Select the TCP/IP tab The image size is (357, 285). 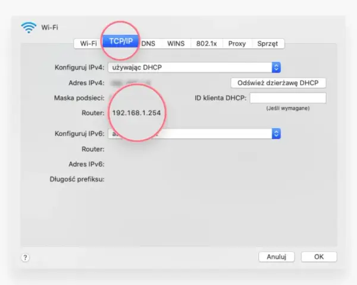[x=121, y=41]
